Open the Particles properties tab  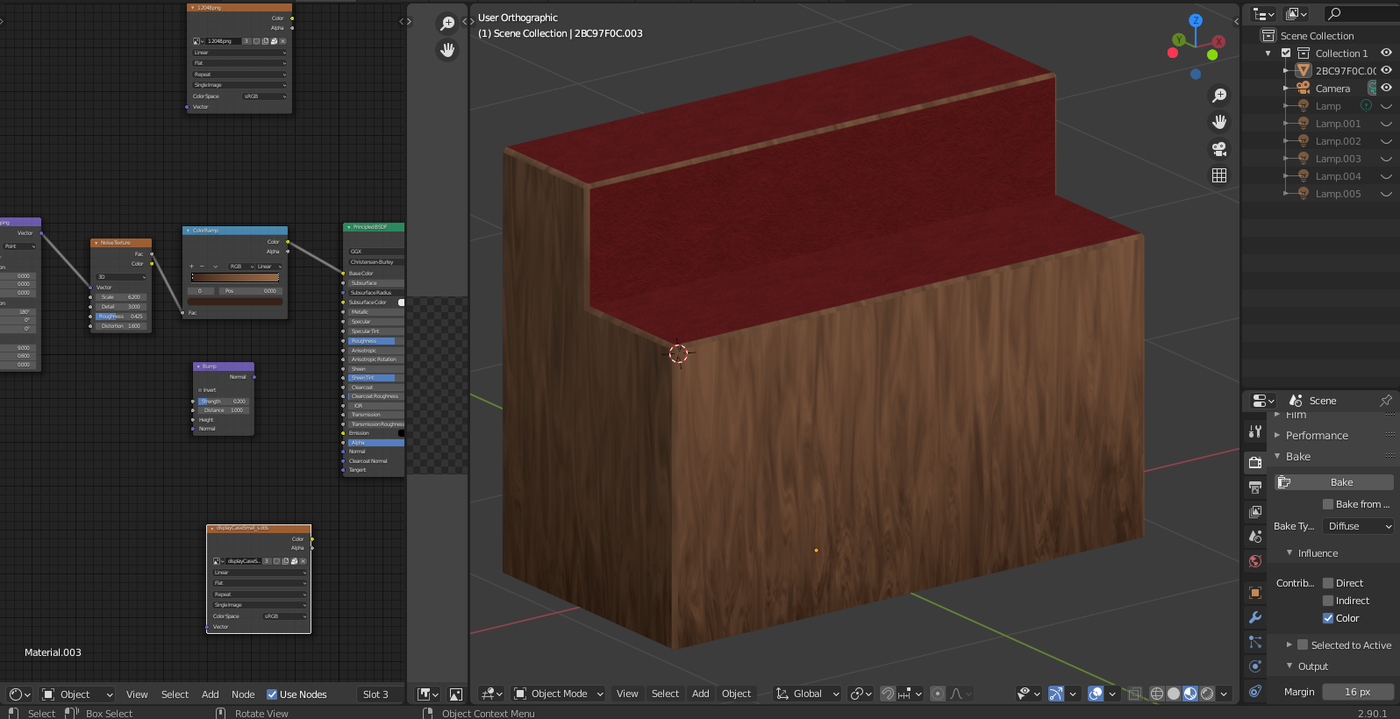(1255, 642)
